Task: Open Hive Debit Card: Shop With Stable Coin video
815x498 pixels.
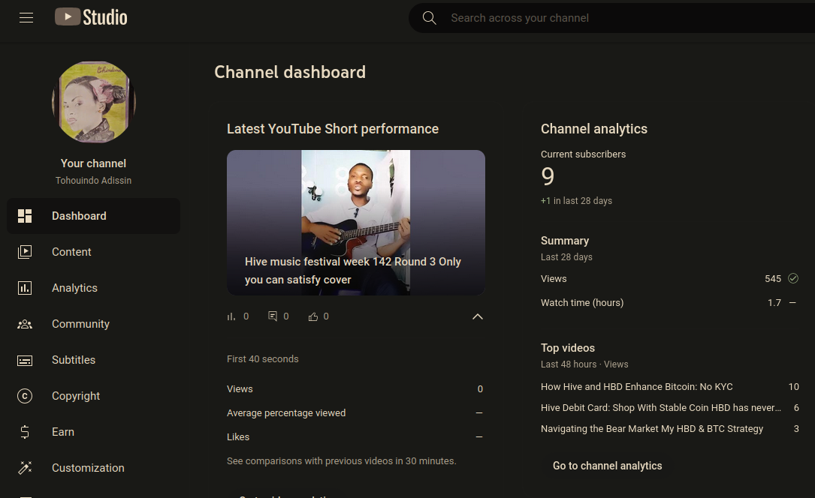Action: (x=660, y=408)
